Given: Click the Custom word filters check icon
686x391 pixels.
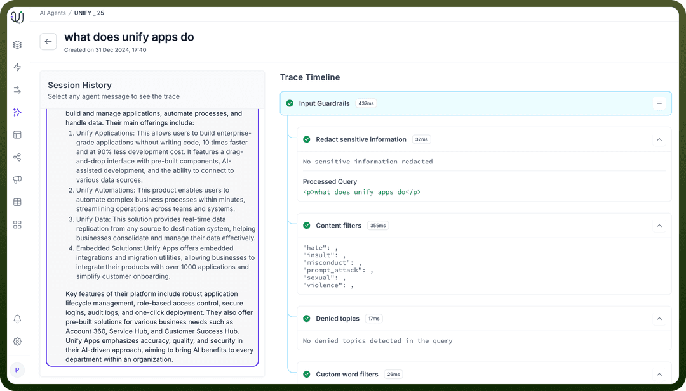Looking at the screenshot, I should point(307,375).
